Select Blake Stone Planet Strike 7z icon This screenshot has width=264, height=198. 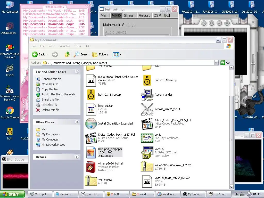tap(91, 80)
